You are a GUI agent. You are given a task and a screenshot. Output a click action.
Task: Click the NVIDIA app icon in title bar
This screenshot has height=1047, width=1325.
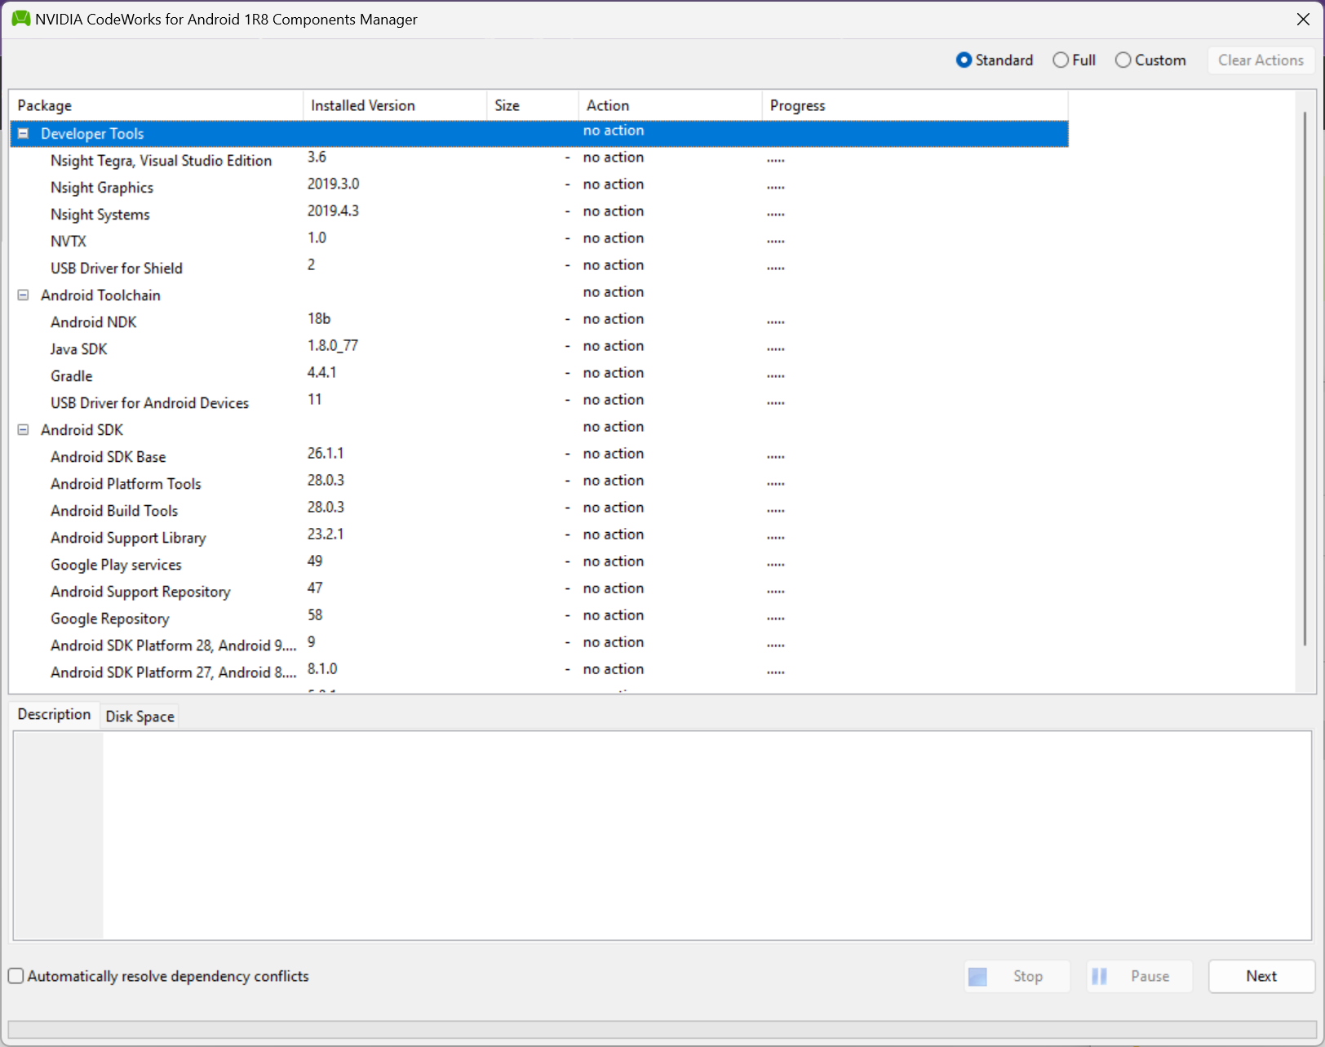point(20,19)
